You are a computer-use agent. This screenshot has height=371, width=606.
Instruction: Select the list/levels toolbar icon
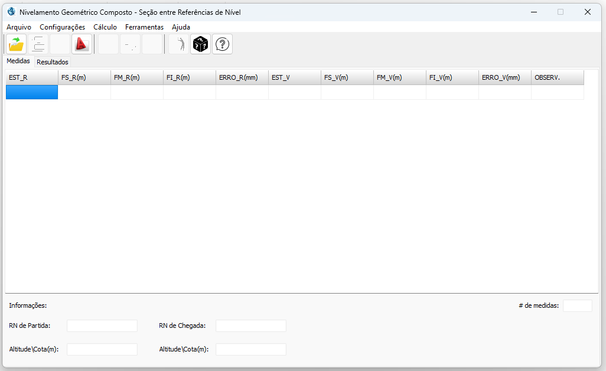point(38,44)
